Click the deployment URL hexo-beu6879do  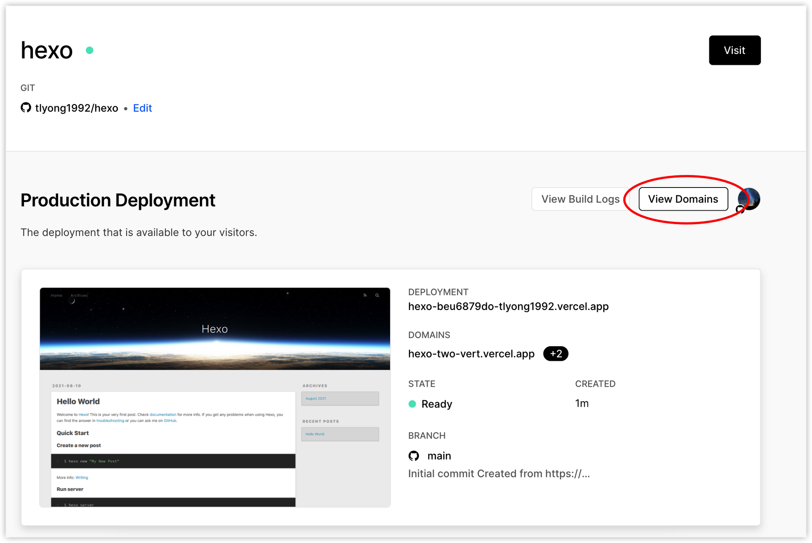point(509,306)
